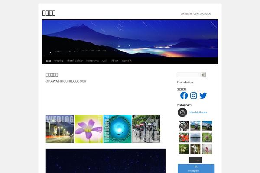Viewport: 260px width, 173px height.
Task: Open Instagram thumbnail of red flowers
Action: coord(184,138)
